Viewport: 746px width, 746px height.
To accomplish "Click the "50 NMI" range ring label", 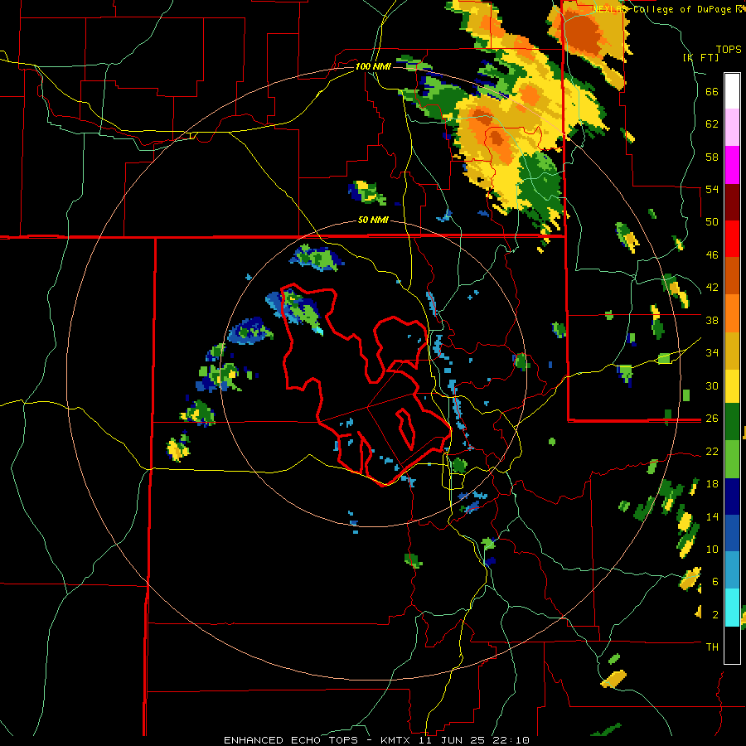I will click(x=373, y=220).
